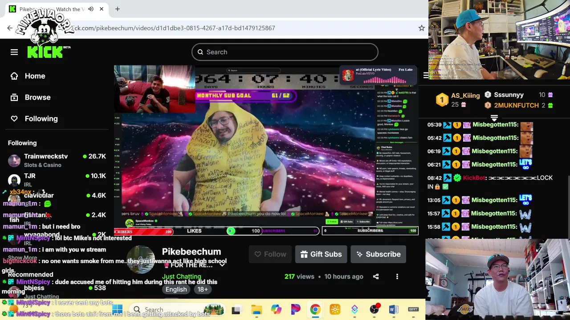
Task: Play the Pikebeechum video in player
Action: coord(266,150)
